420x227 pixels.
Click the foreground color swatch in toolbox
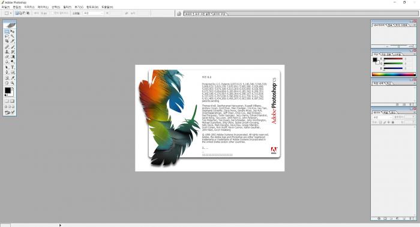pos(7,91)
